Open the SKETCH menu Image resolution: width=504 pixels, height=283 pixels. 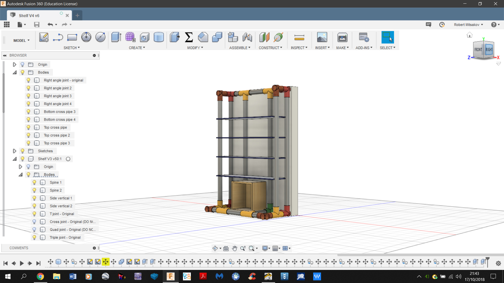(x=71, y=48)
